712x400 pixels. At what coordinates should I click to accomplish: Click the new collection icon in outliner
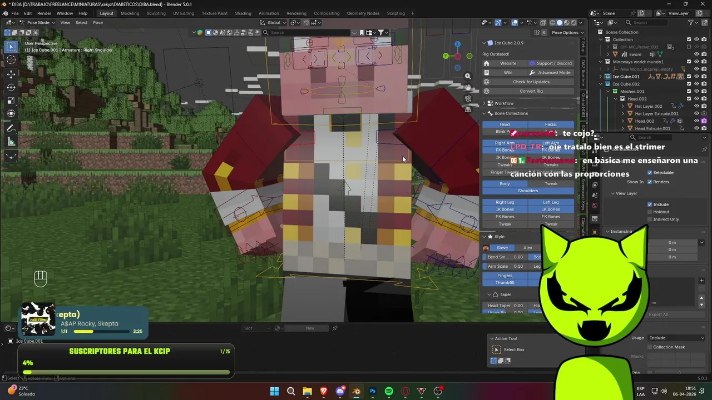(705, 23)
